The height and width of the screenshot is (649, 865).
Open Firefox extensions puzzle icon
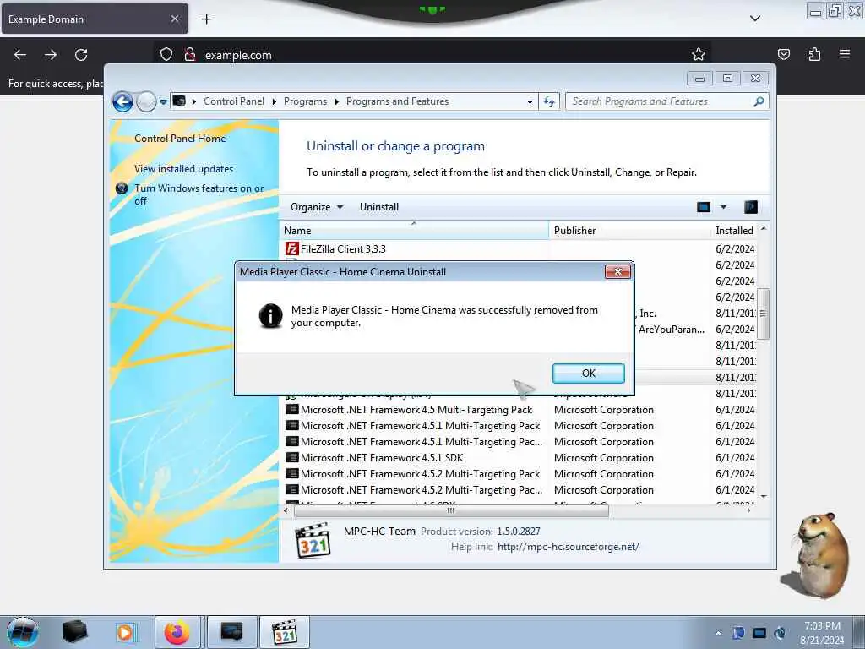814,54
